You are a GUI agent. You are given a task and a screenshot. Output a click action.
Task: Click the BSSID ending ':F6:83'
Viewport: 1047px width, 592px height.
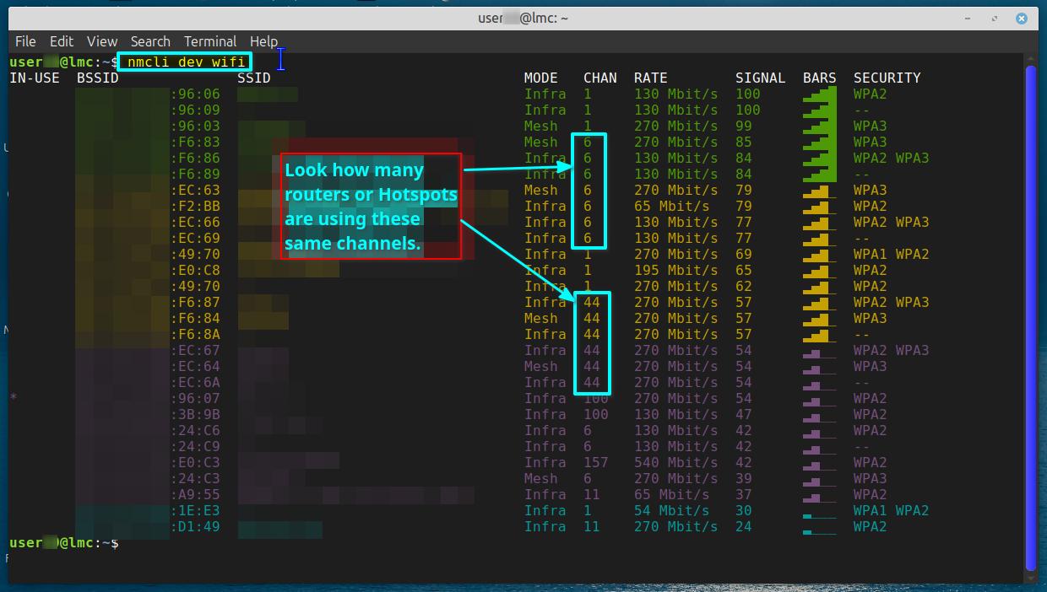click(x=195, y=142)
